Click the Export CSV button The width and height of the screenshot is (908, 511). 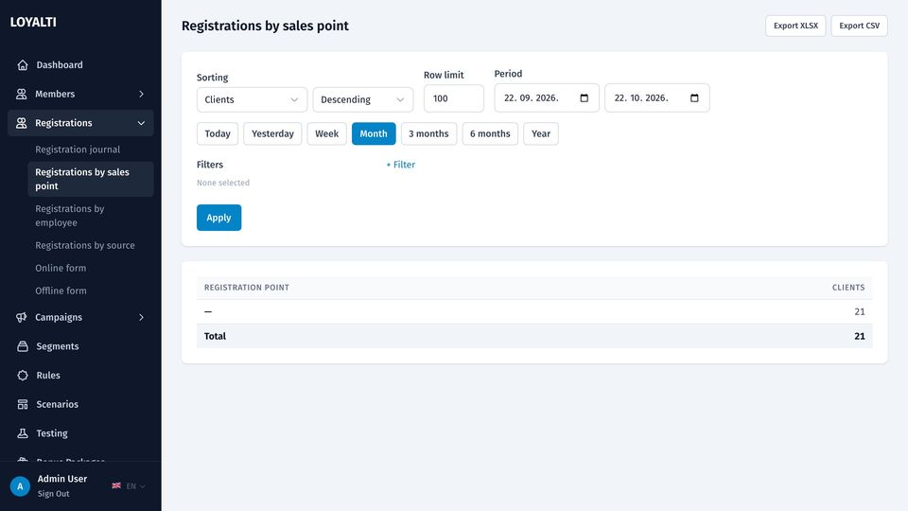[860, 26]
